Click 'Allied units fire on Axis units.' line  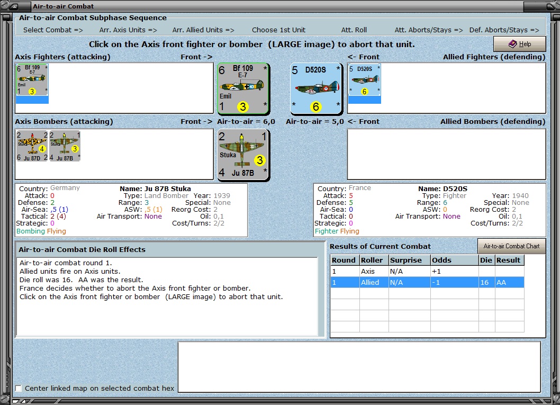70,271
